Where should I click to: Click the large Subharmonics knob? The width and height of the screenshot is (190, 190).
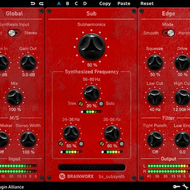point(92,47)
